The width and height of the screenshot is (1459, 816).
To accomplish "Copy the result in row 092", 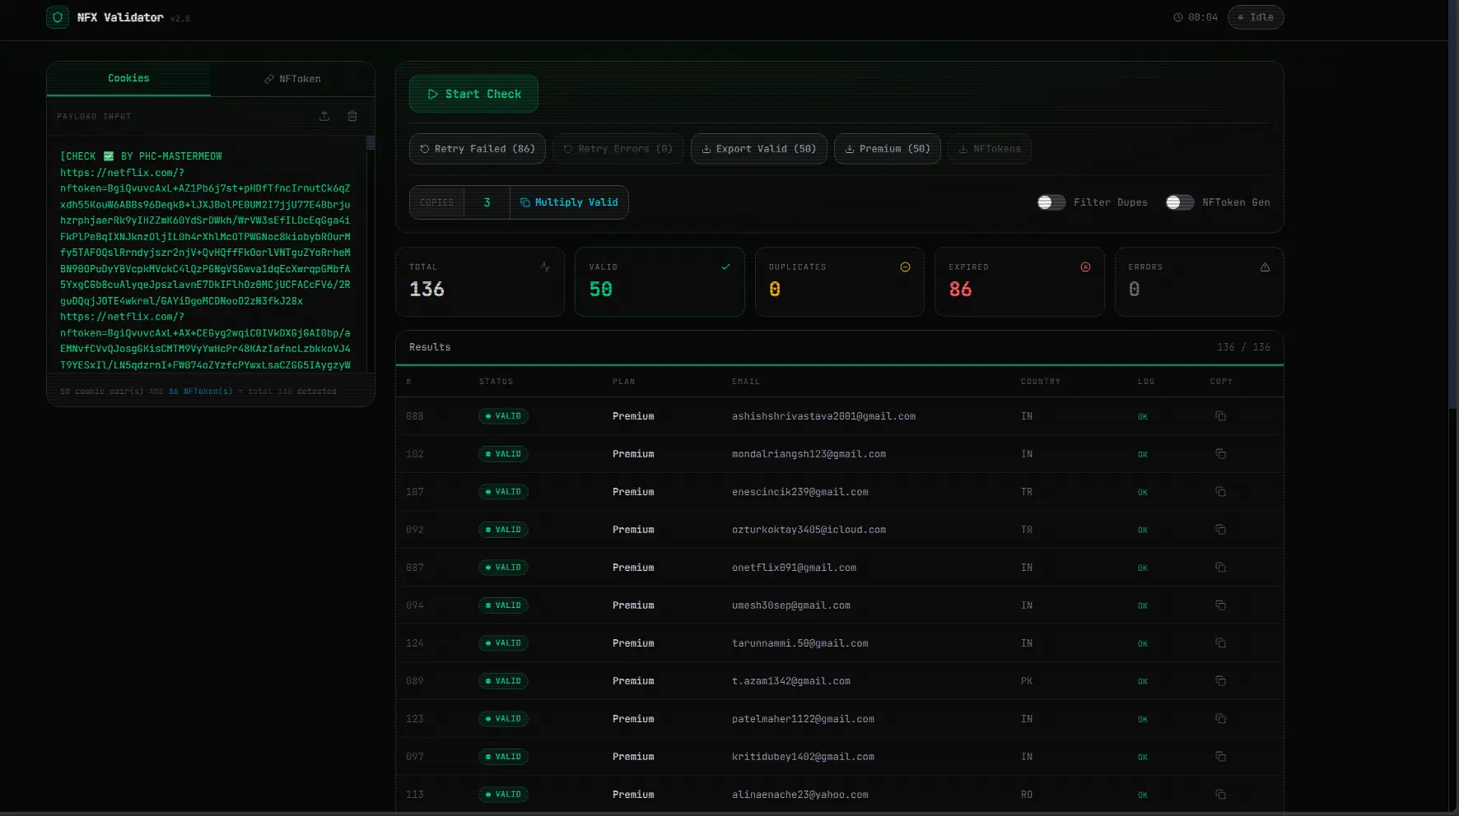I will 1220,530.
